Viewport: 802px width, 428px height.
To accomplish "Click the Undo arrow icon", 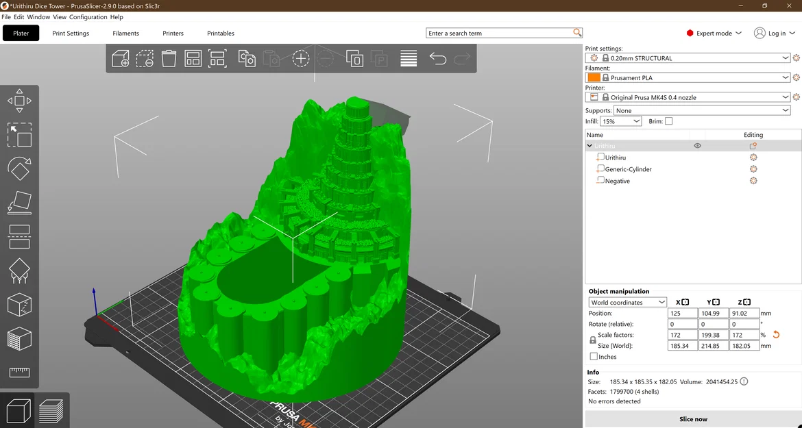I will click(438, 58).
